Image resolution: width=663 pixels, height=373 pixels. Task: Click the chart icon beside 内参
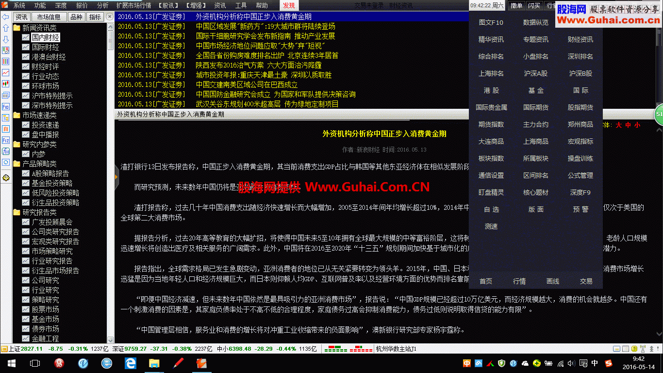click(x=26, y=154)
